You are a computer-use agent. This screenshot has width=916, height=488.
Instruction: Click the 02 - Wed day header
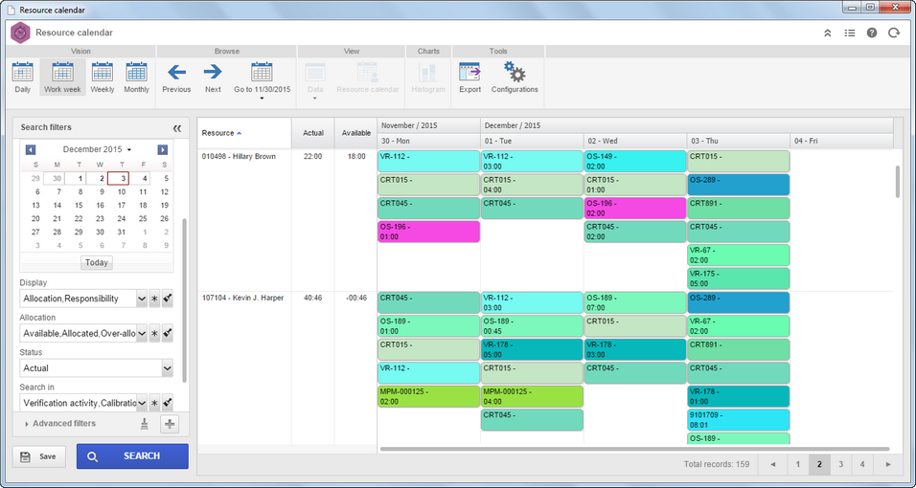click(x=635, y=141)
